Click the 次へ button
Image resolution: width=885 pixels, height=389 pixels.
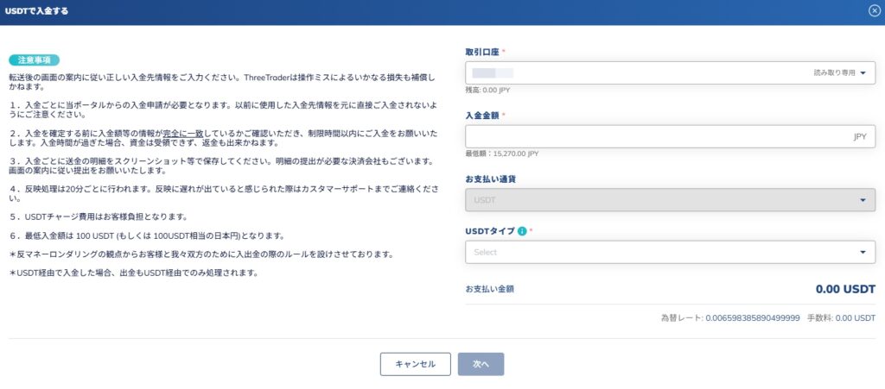tap(481, 364)
